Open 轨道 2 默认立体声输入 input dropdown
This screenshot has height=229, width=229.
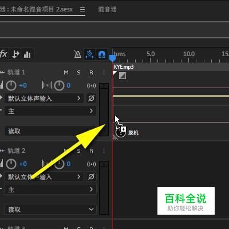44,177
